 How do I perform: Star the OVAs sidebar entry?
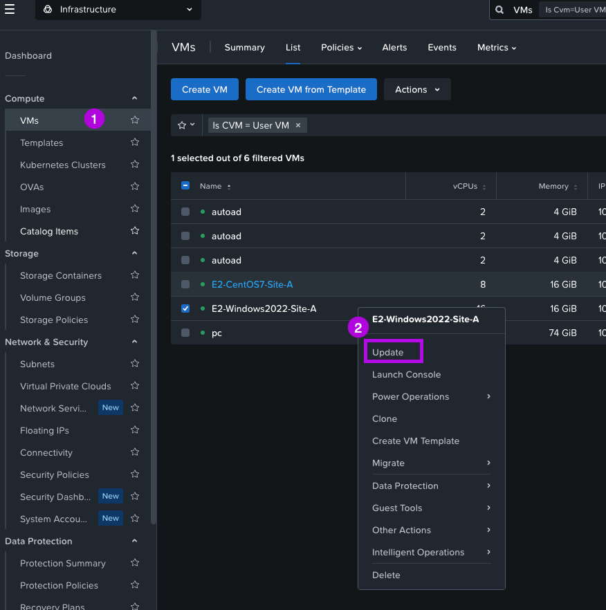[x=135, y=186]
